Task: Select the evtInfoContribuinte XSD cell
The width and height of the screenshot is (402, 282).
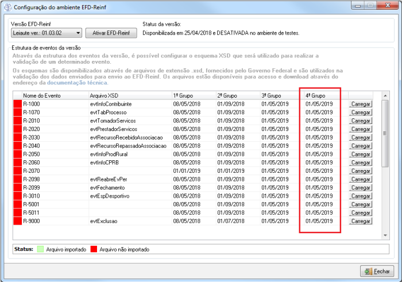Action: (x=111, y=104)
